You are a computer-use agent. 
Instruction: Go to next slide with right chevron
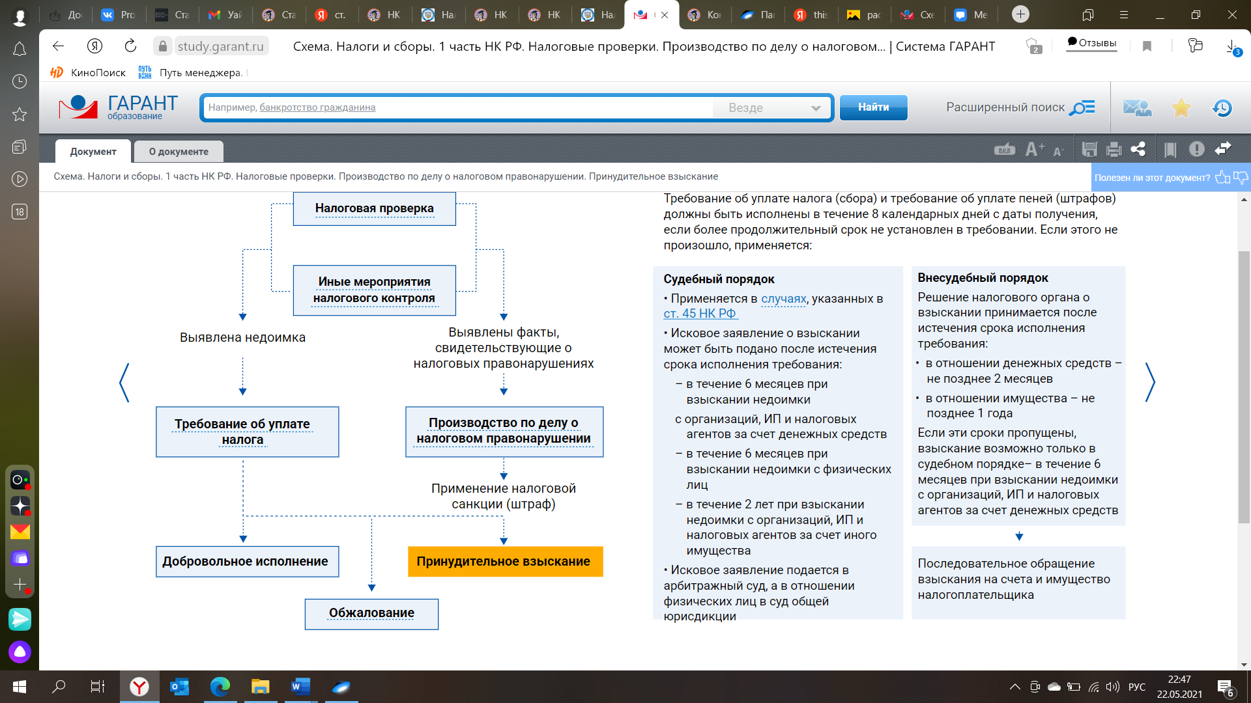coord(1150,382)
